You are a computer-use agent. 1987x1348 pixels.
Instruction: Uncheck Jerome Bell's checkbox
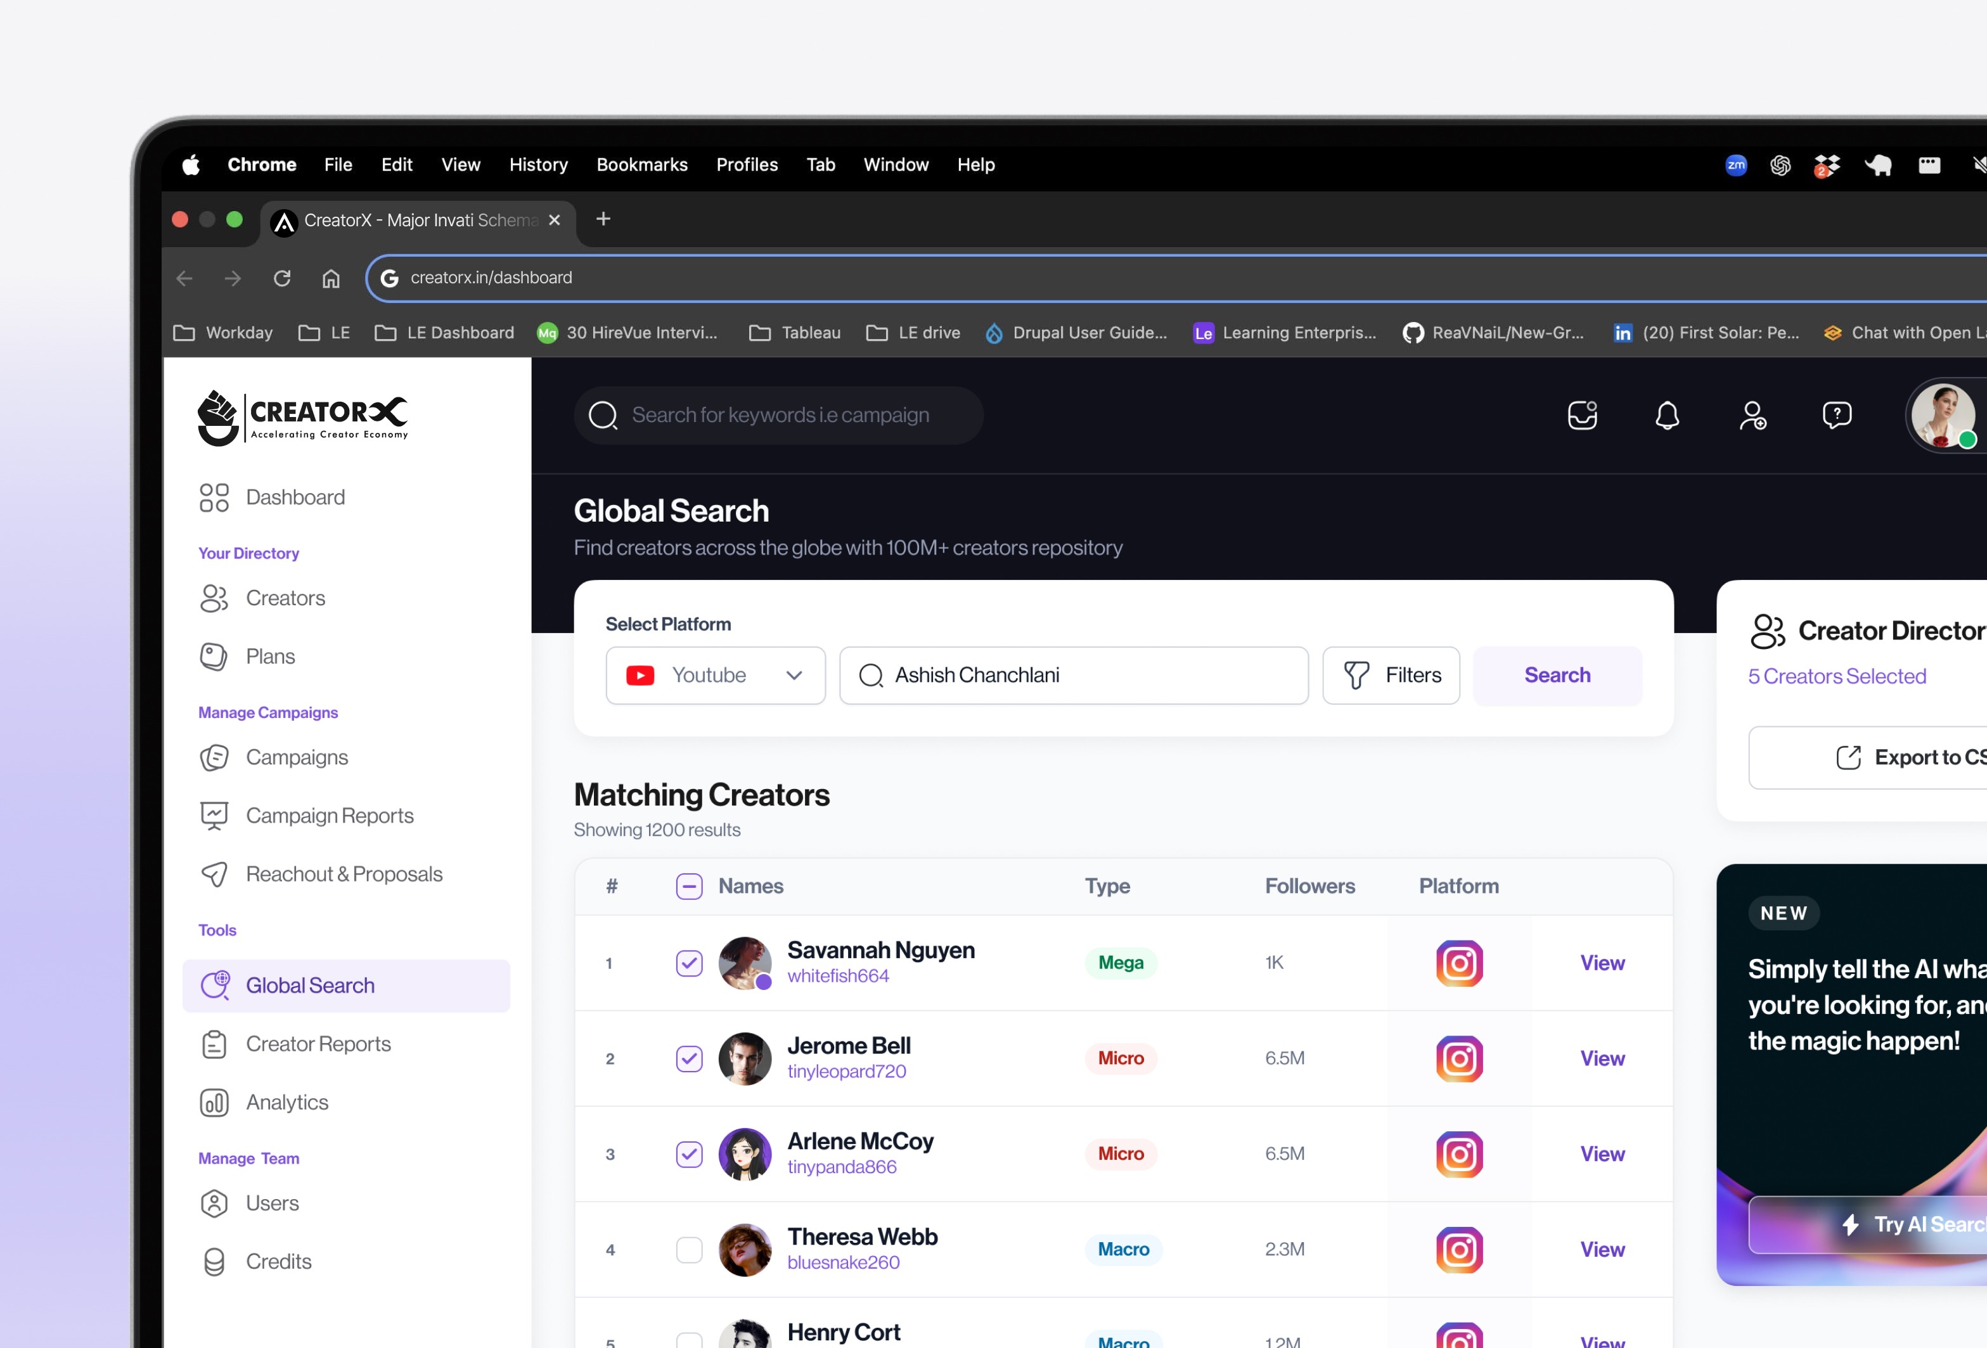(689, 1059)
